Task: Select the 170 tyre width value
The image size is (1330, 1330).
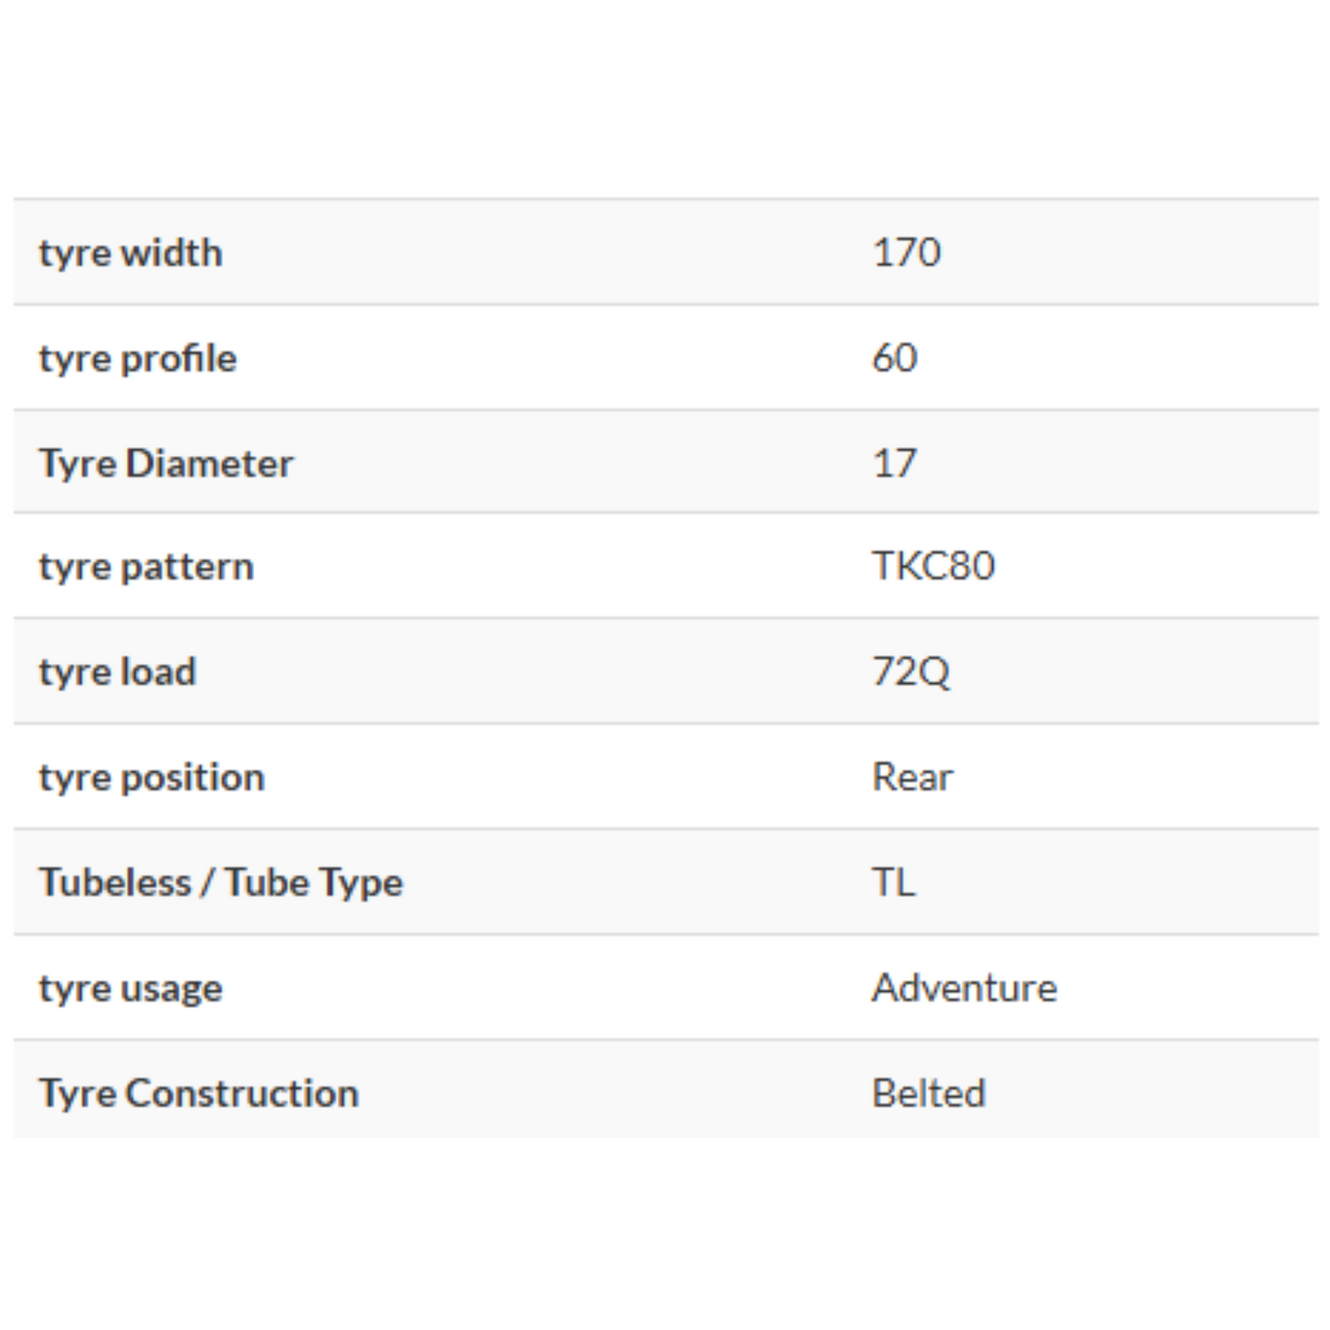Action: click(907, 253)
